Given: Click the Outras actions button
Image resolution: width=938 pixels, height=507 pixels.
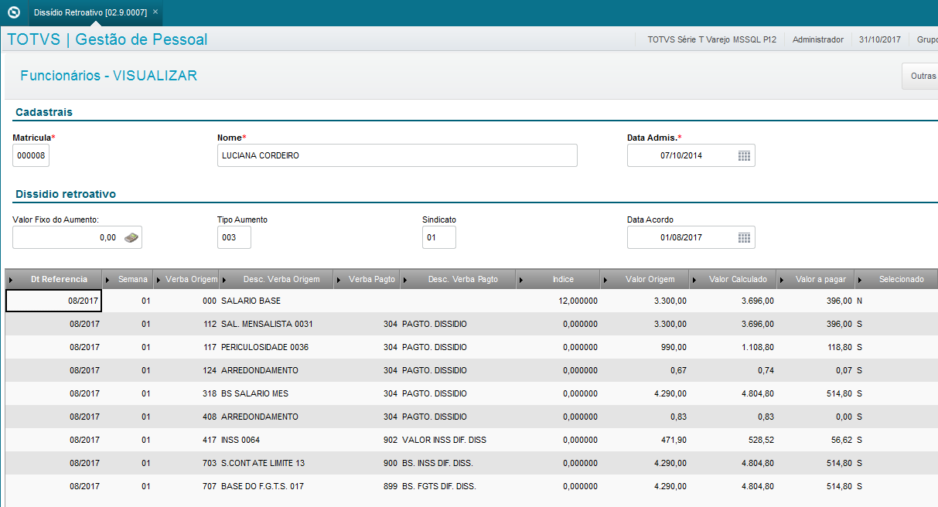Looking at the screenshot, I should pos(920,76).
